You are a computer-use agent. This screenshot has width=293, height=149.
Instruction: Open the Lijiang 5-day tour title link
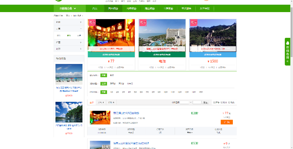(x=126, y=113)
